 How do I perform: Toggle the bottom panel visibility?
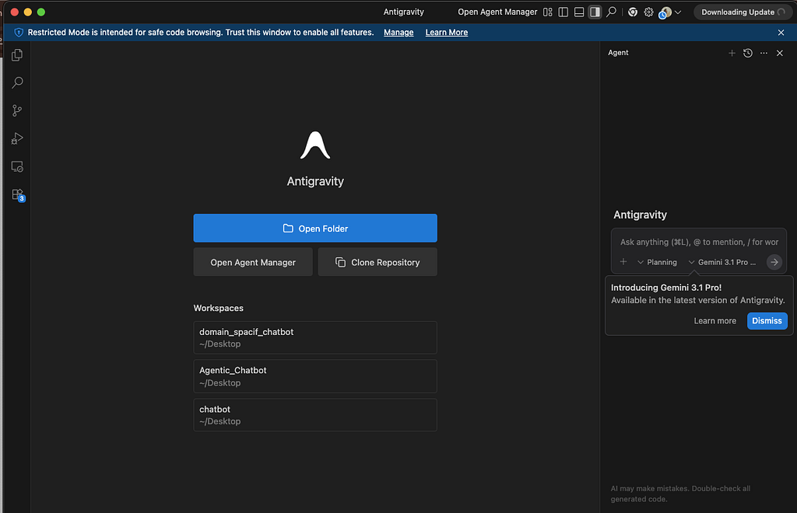pos(579,12)
